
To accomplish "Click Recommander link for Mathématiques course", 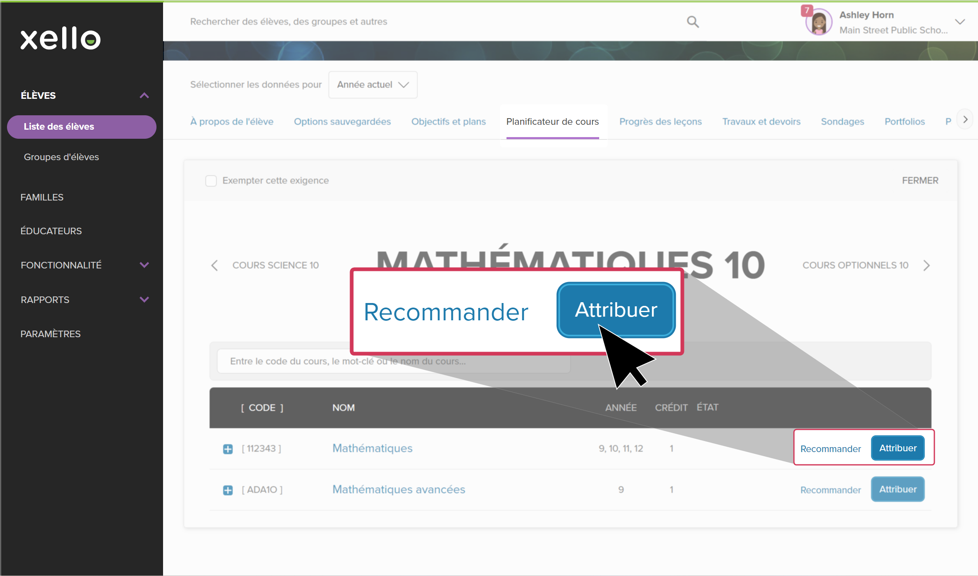I will coord(830,449).
